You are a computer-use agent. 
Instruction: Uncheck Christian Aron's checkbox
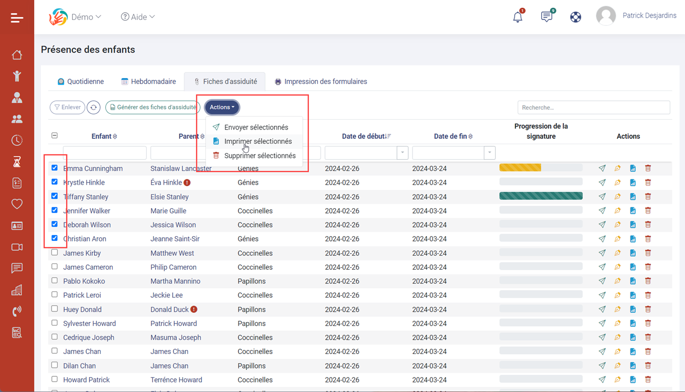point(54,238)
